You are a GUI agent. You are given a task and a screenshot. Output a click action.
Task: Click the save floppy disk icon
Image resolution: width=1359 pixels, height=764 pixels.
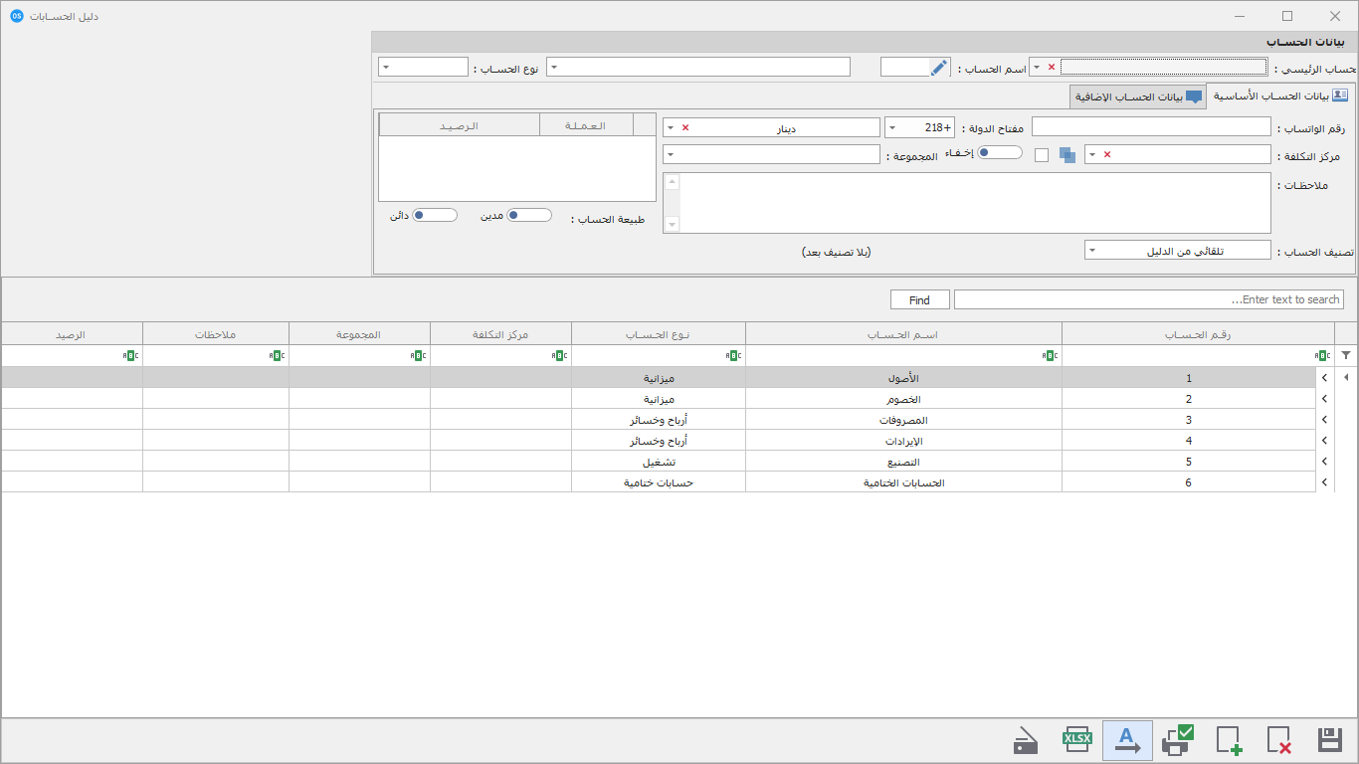[x=1330, y=740]
